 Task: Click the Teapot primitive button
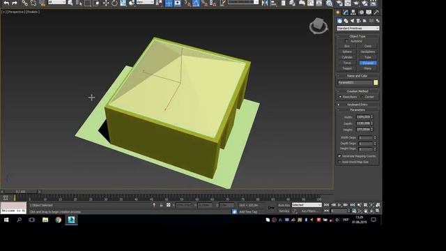pyautogui.click(x=347, y=68)
